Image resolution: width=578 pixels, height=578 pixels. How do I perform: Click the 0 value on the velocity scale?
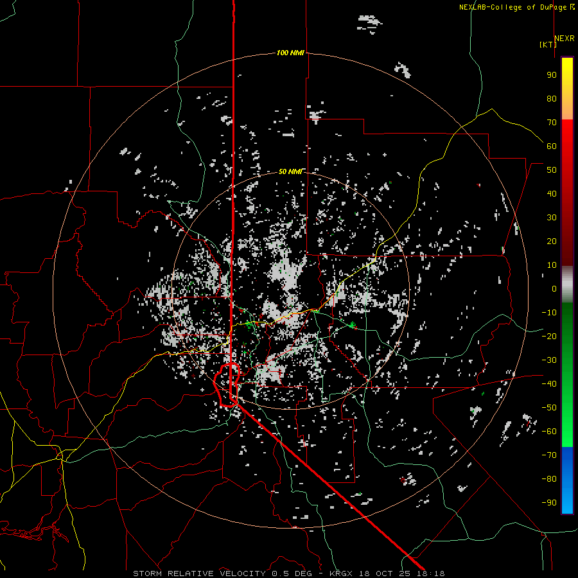click(554, 288)
